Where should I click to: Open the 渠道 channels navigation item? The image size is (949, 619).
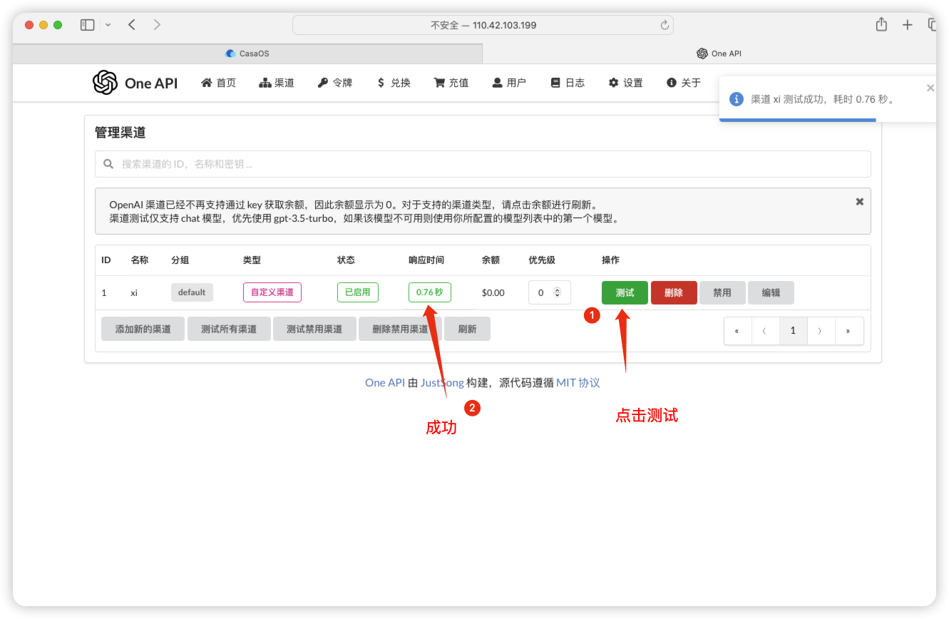point(277,83)
